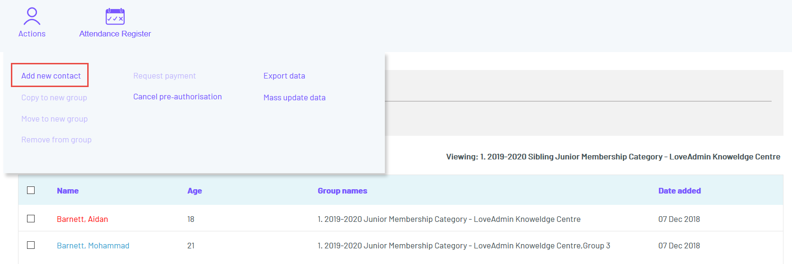
Task: Sort by Date added column header
Action: pos(679,191)
